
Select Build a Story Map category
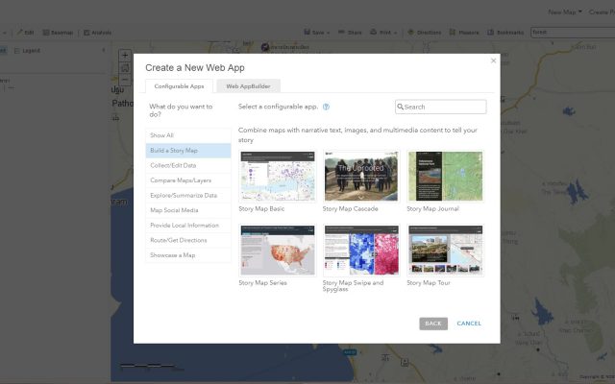(188, 151)
